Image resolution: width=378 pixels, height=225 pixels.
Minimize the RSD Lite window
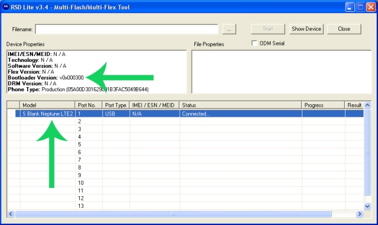coord(349,7)
